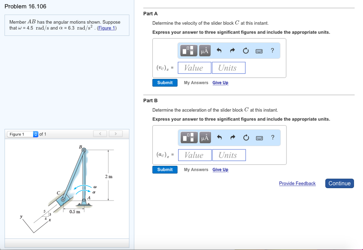Viewport: 363px width, 250px height.
Task: Click the Continue button
Action: (x=339, y=183)
